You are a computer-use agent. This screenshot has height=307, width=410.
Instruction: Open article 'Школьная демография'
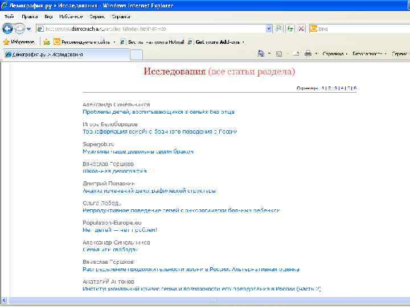[x=114, y=171]
